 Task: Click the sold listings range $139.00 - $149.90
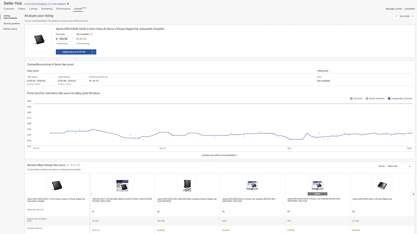coord(36,81)
